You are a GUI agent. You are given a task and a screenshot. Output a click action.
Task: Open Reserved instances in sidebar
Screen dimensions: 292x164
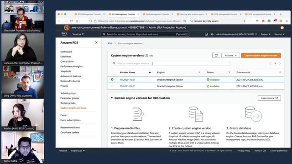[x=70, y=81]
